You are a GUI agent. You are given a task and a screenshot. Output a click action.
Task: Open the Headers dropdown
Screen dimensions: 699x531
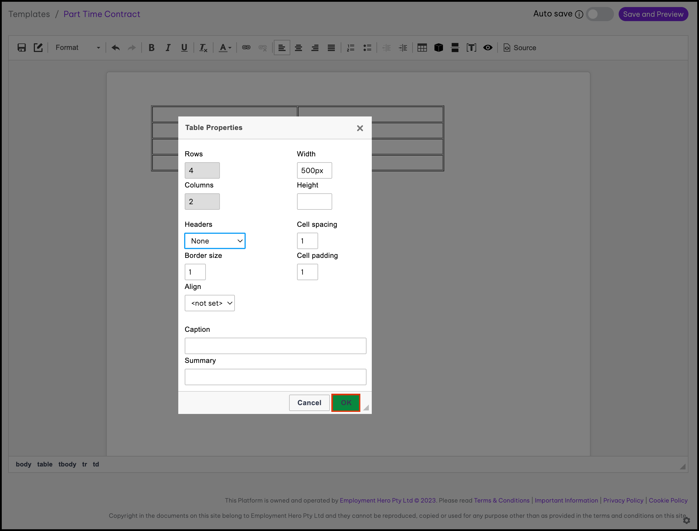coord(215,241)
